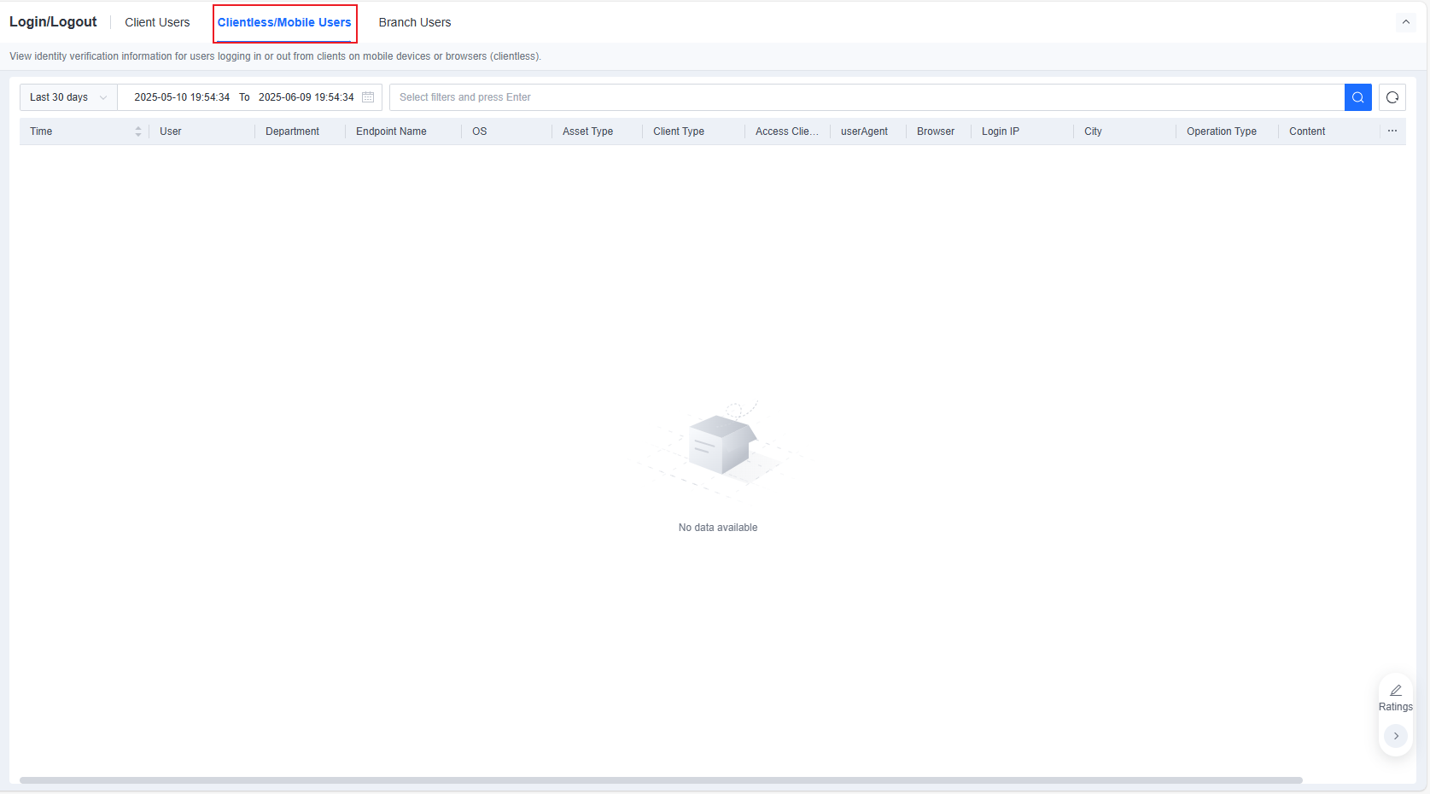Edit the end date 2025-06-09 field
Screen dimensions: 1430x794
pos(306,97)
